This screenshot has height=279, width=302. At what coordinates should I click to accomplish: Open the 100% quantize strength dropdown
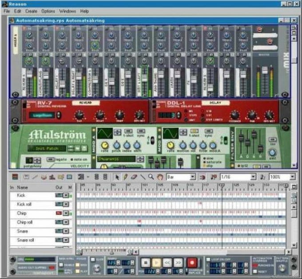coord(292,177)
